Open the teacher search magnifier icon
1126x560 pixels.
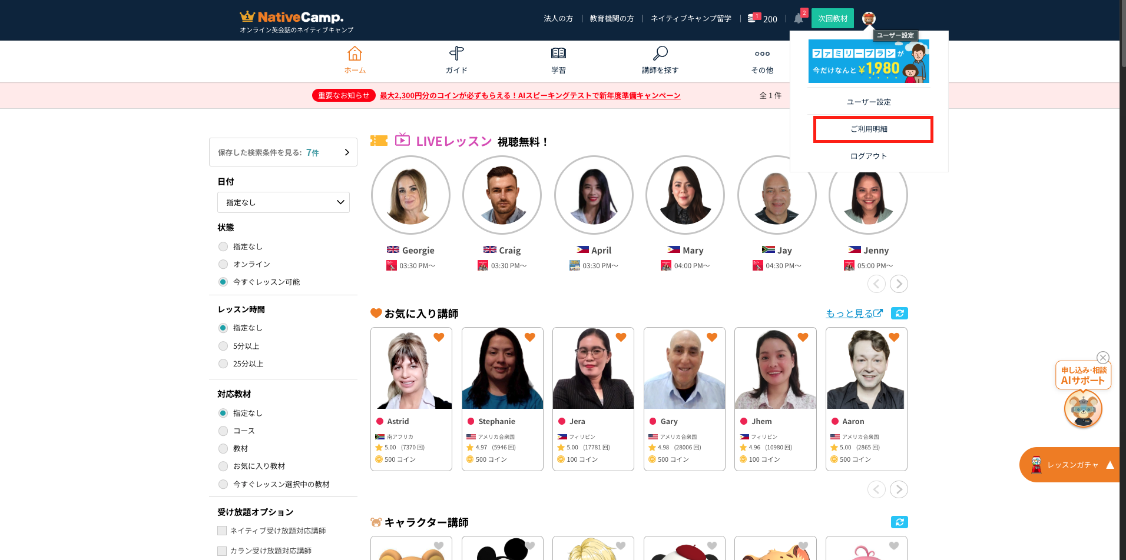(x=660, y=54)
